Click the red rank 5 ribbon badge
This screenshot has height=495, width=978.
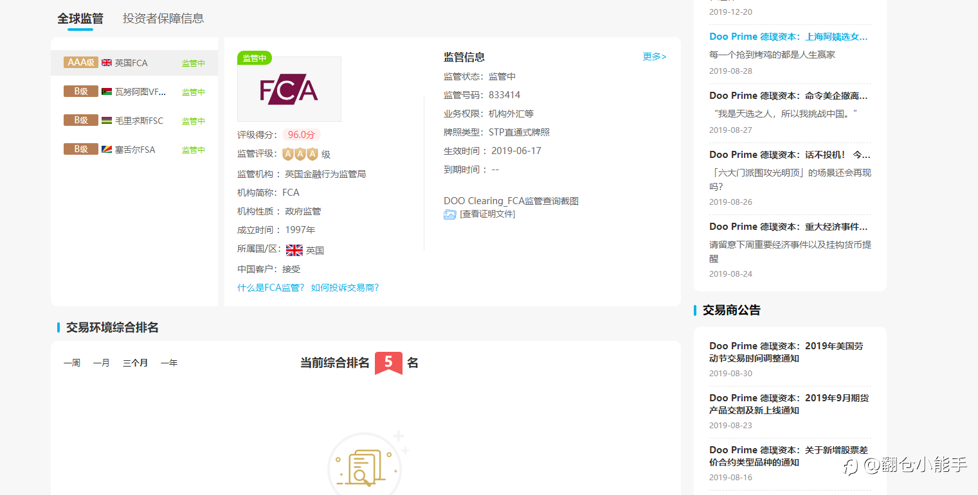388,363
